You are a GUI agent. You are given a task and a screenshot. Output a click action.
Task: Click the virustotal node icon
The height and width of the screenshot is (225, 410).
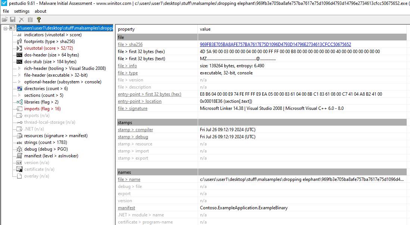pos(19,48)
